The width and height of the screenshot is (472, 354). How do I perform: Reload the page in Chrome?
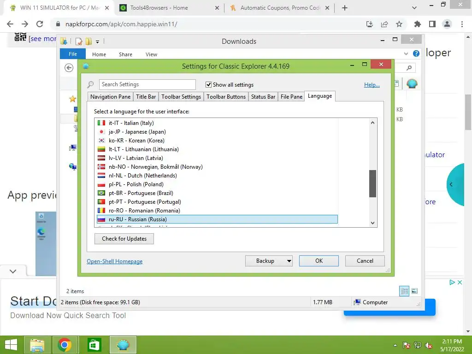tap(40, 24)
